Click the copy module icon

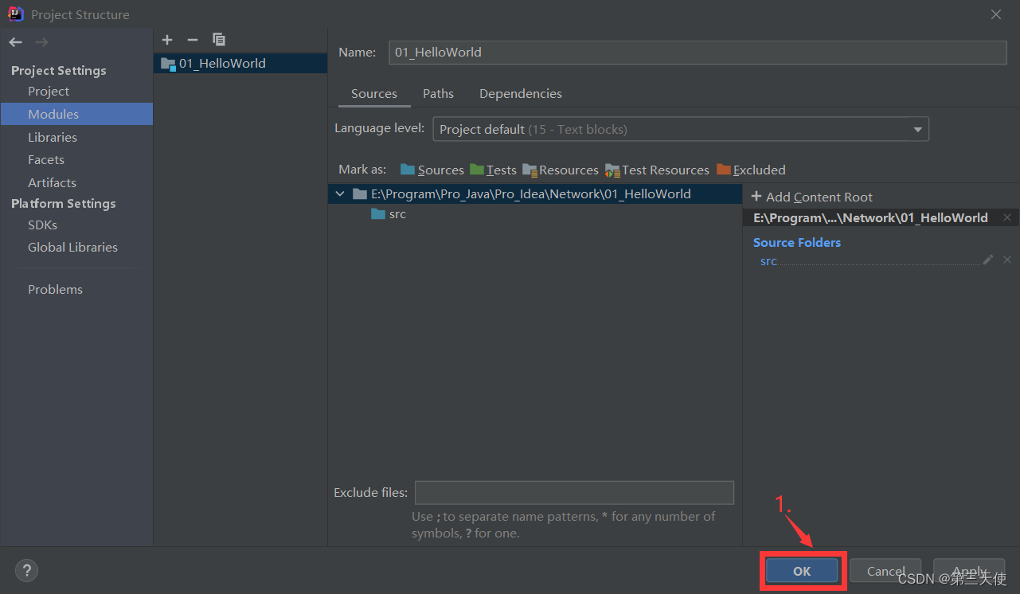click(219, 40)
